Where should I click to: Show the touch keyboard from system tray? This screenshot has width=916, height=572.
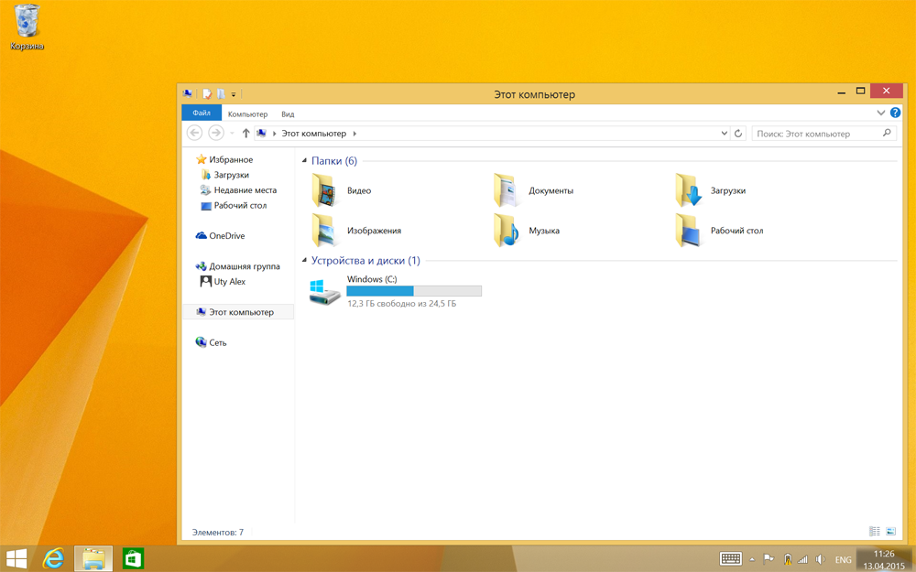pyautogui.click(x=730, y=559)
